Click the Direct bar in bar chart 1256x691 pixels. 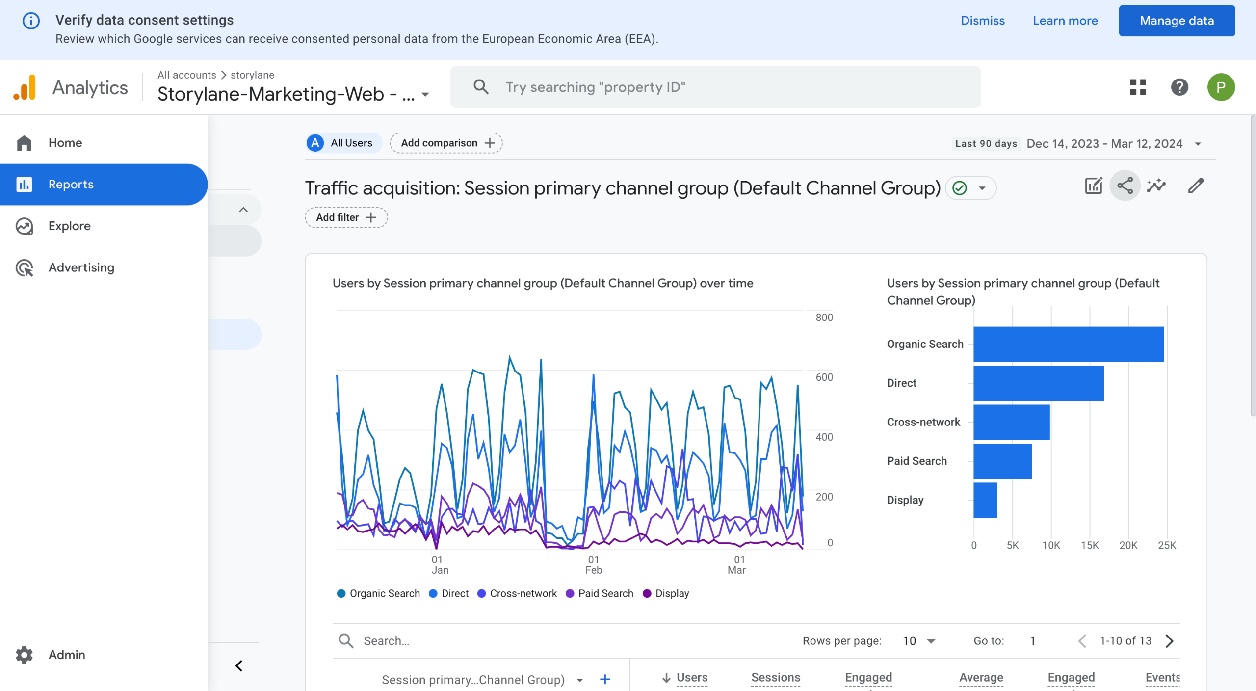coord(1039,383)
